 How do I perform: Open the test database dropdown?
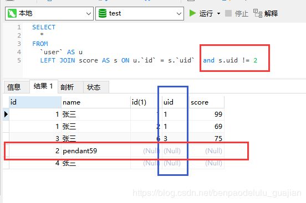pos(140,13)
